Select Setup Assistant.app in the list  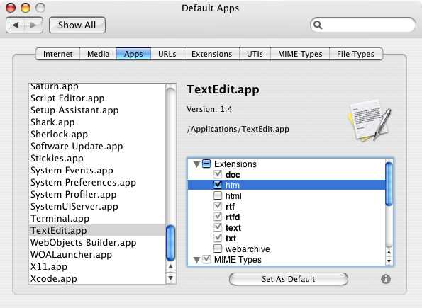click(x=97, y=110)
